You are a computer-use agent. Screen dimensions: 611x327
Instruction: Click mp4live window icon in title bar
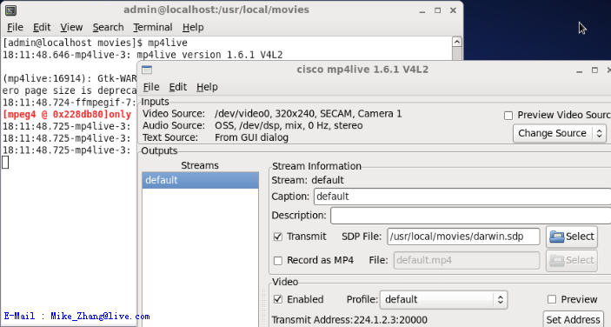click(147, 70)
